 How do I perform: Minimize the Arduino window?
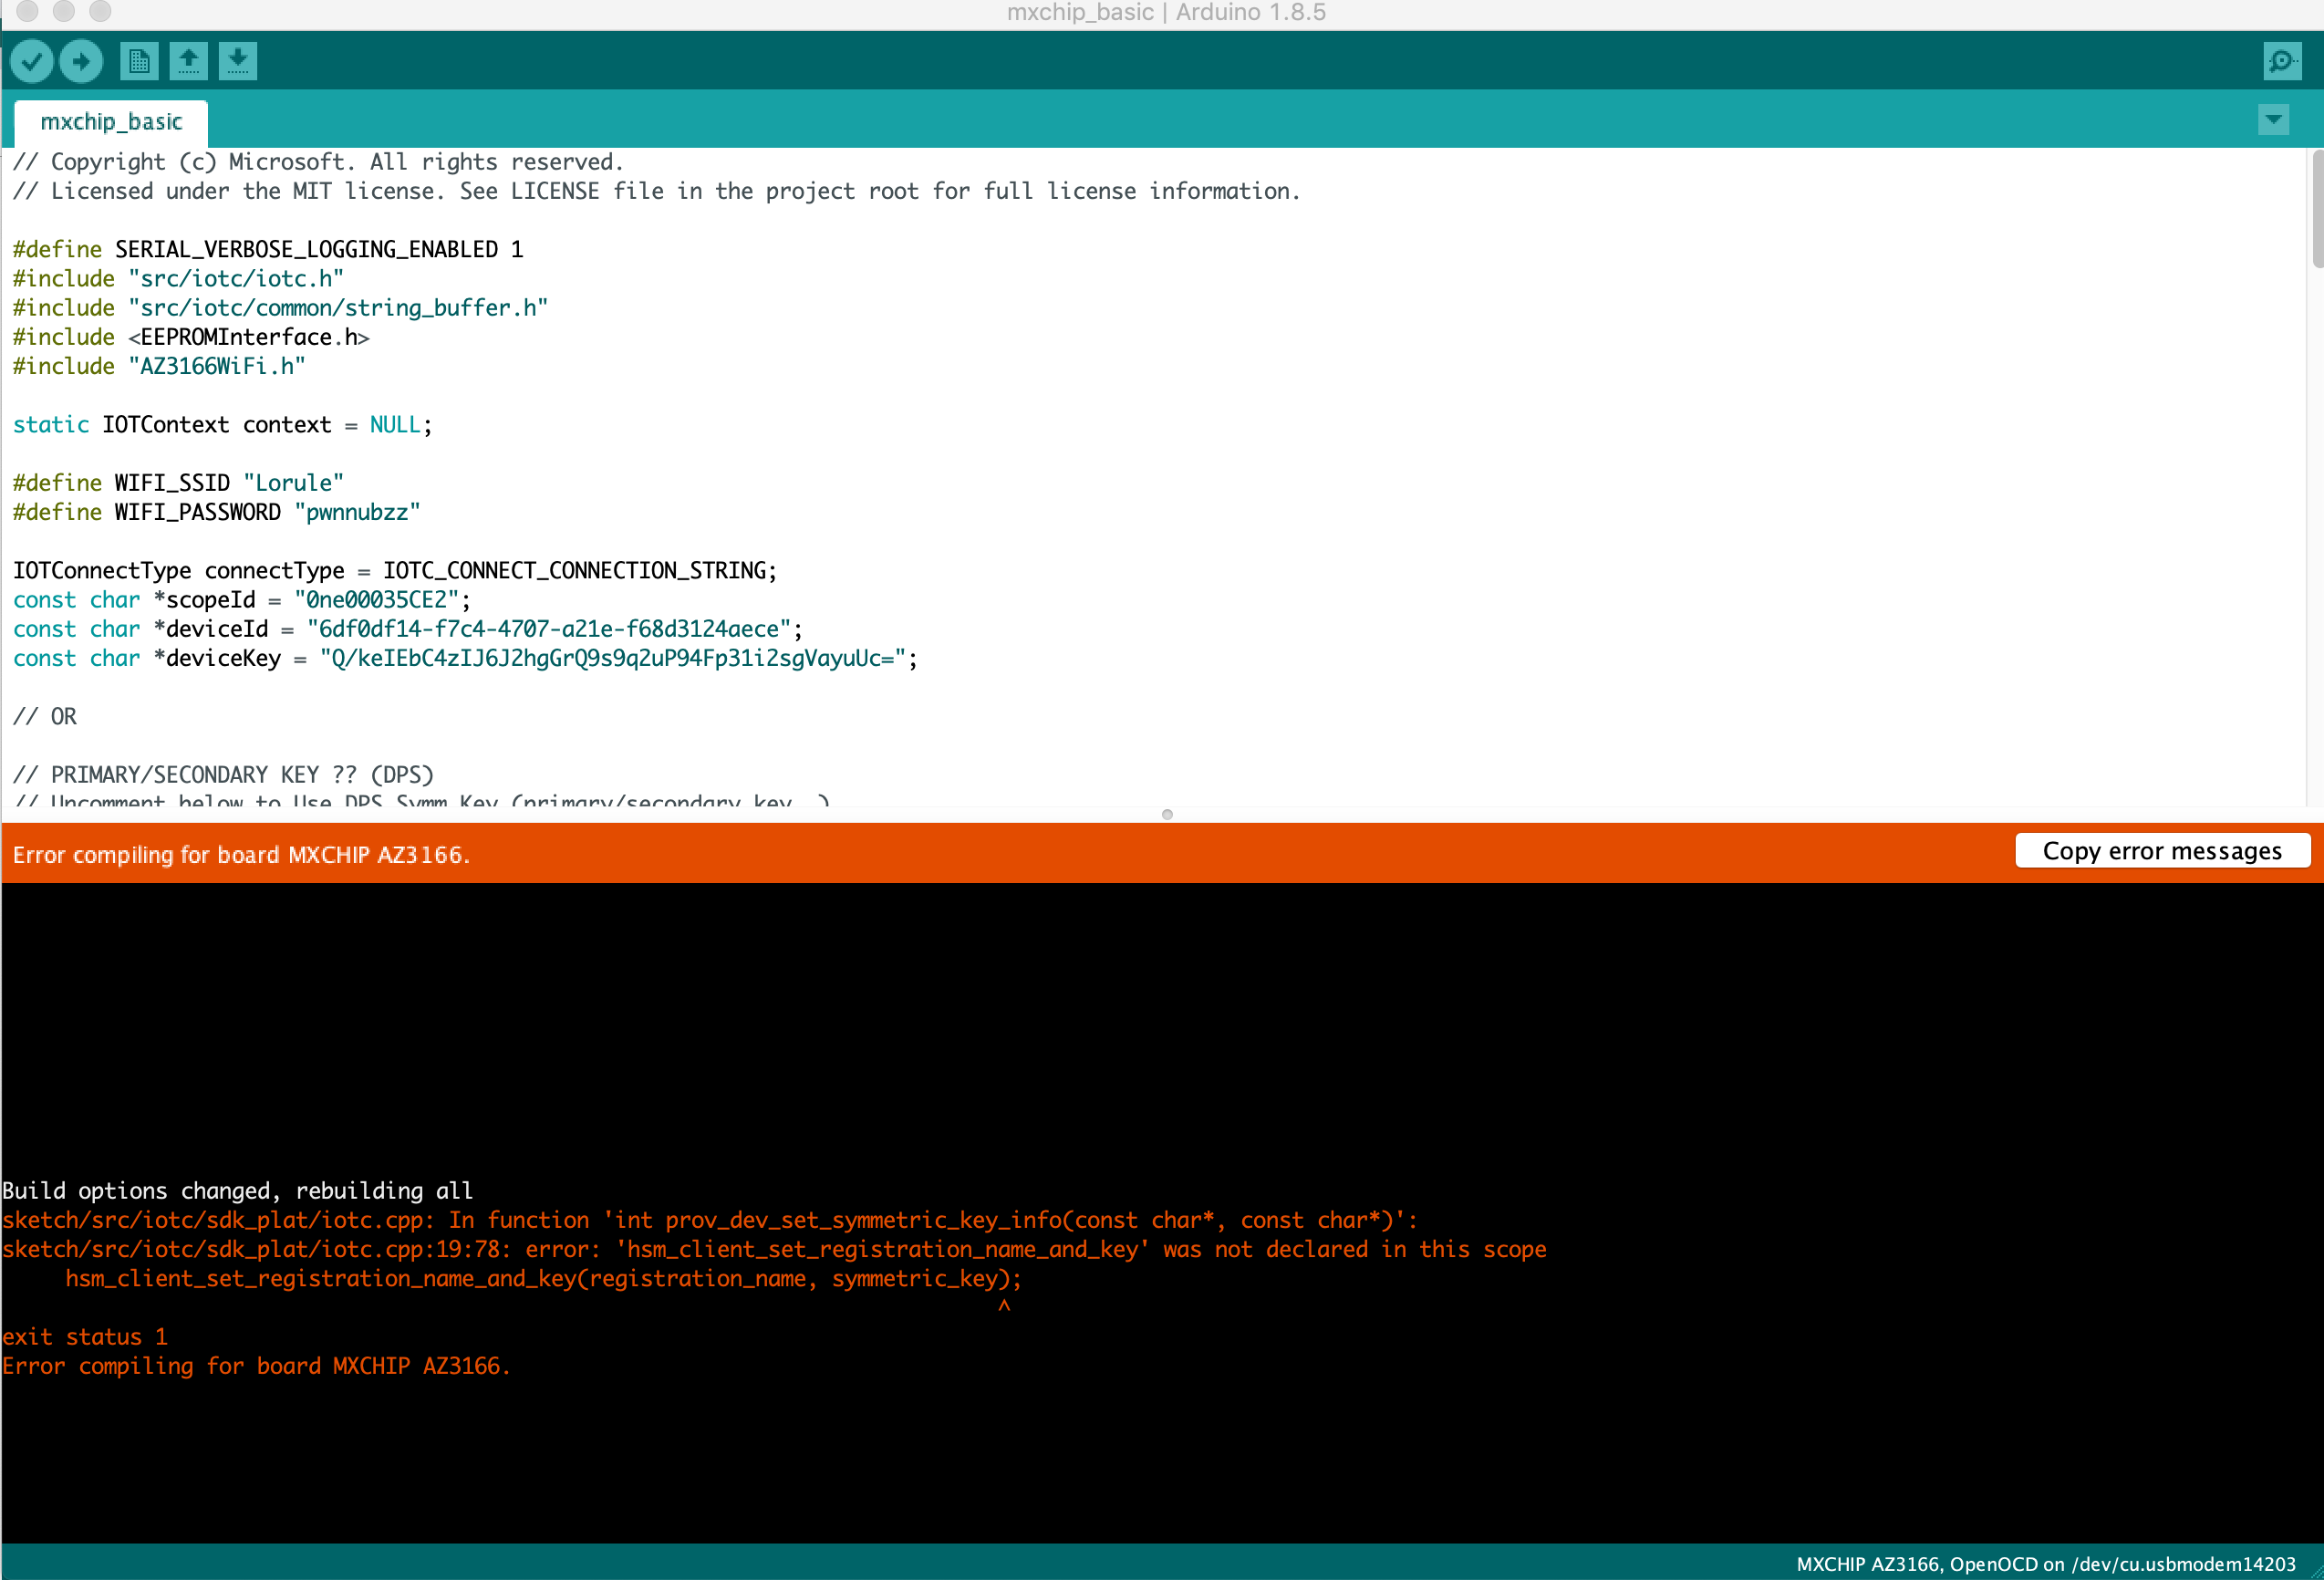64,11
